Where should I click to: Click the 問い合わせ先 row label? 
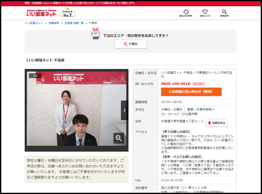pos(144,84)
